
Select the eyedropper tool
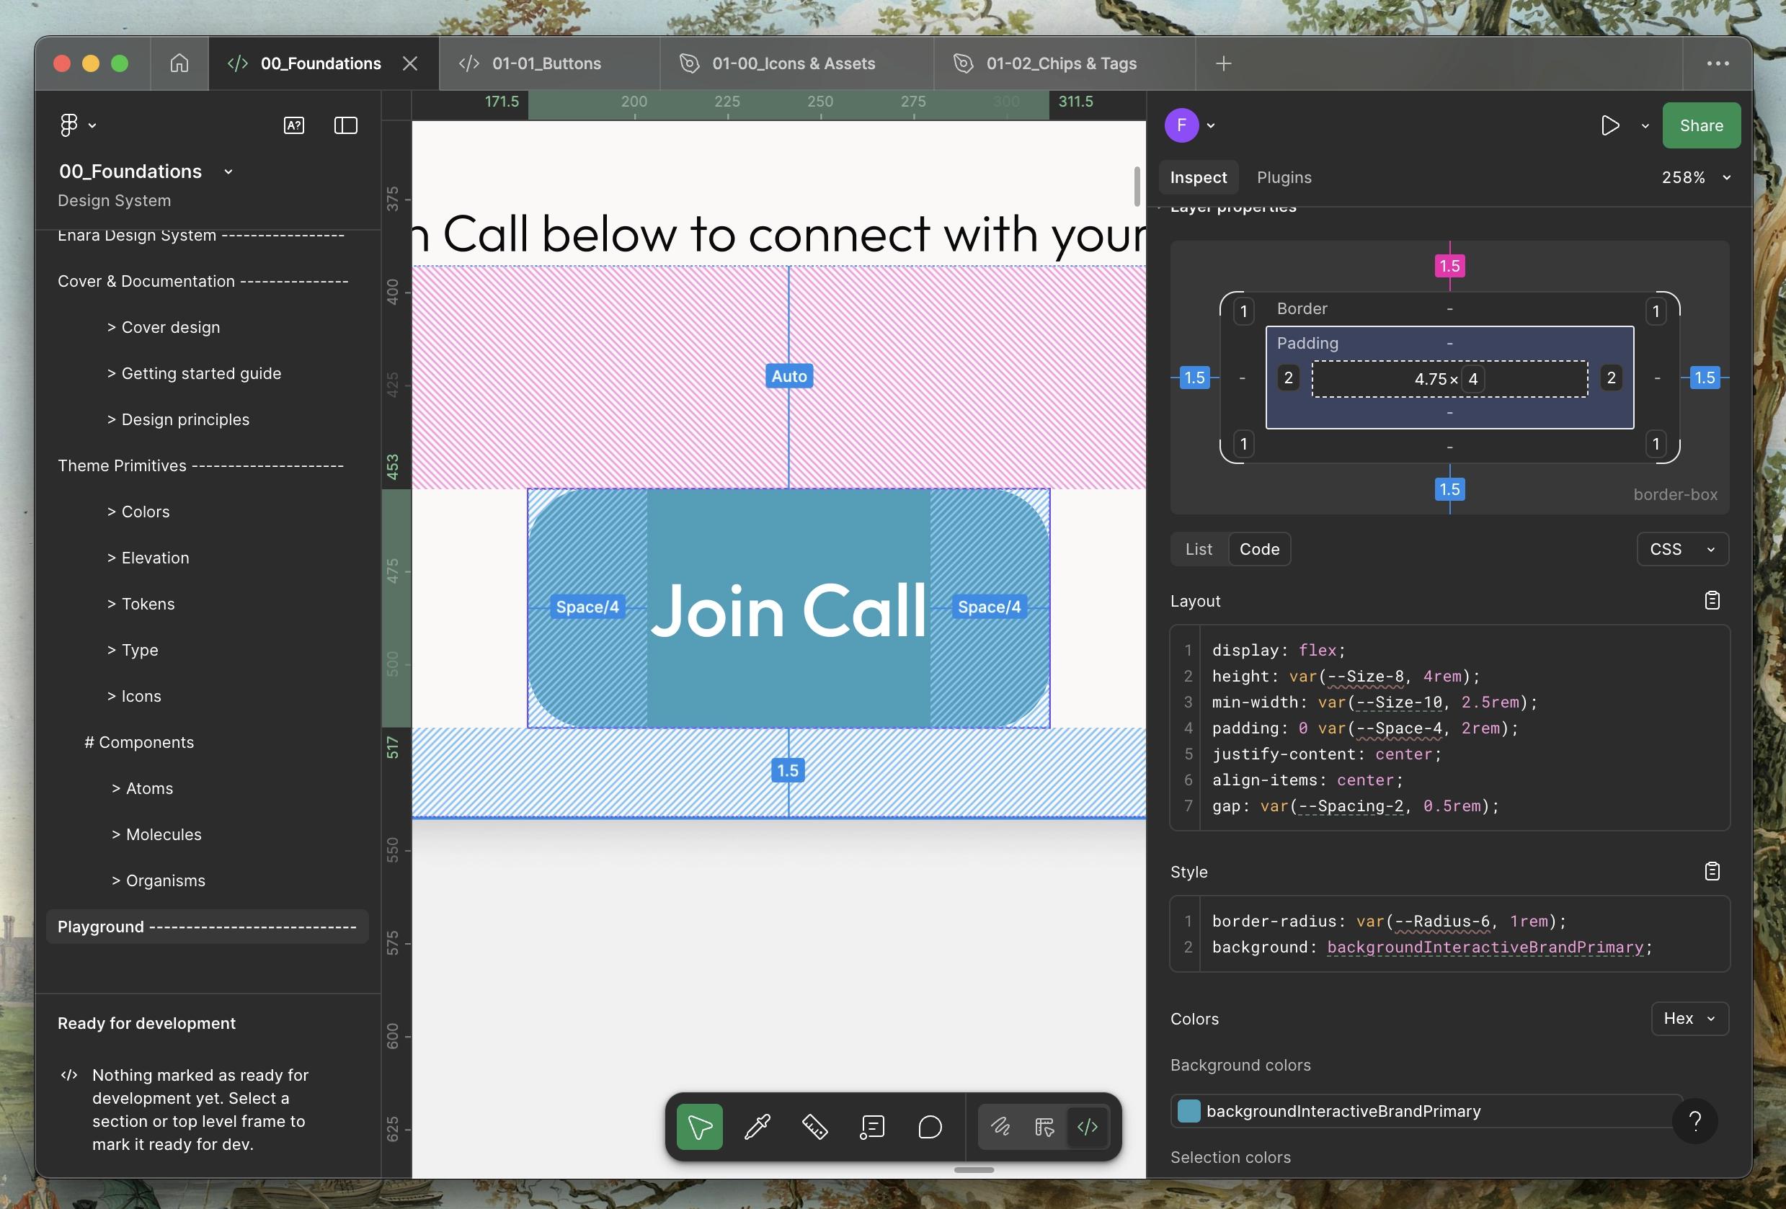click(757, 1127)
